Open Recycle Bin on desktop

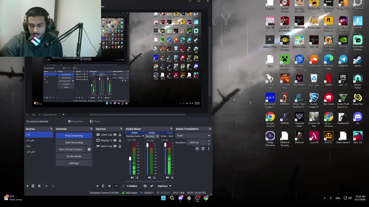click(x=314, y=80)
